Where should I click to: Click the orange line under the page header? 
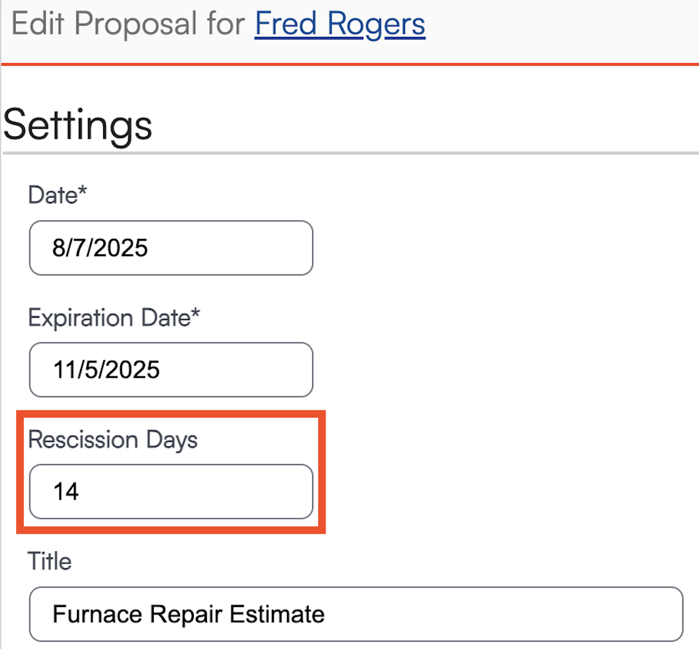pos(350,64)
